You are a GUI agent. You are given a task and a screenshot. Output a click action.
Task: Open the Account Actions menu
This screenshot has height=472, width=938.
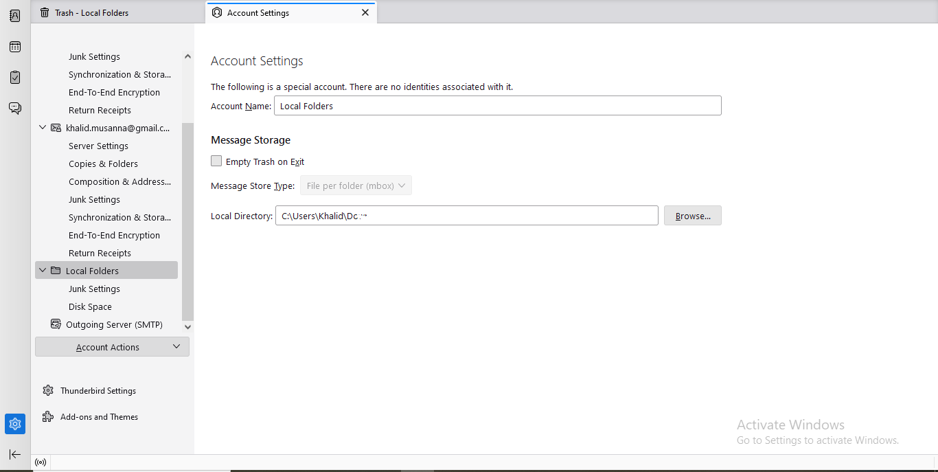point(112,347)
